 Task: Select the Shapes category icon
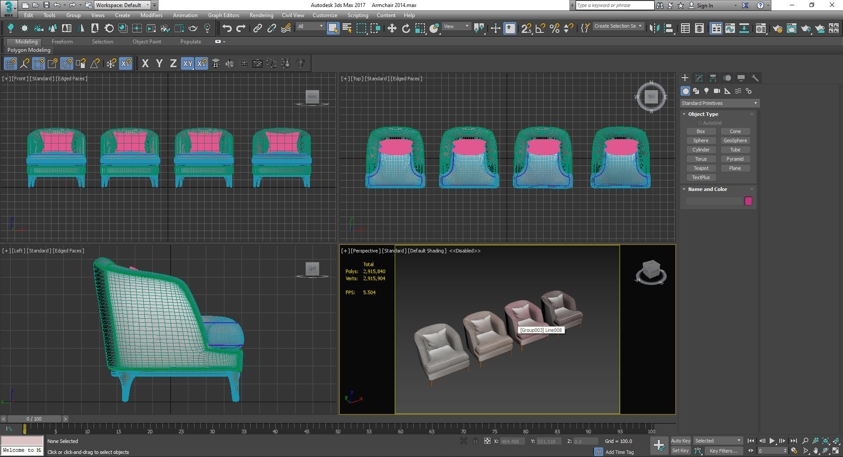point(696,91)
